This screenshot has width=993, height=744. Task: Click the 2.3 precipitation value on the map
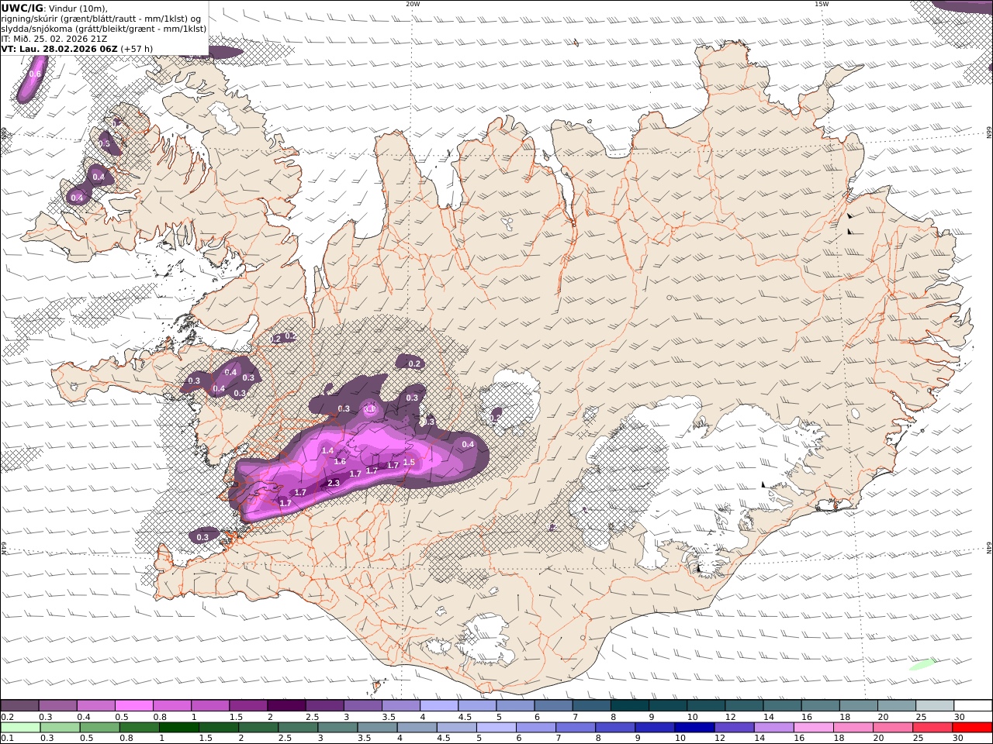pos(334,483)
